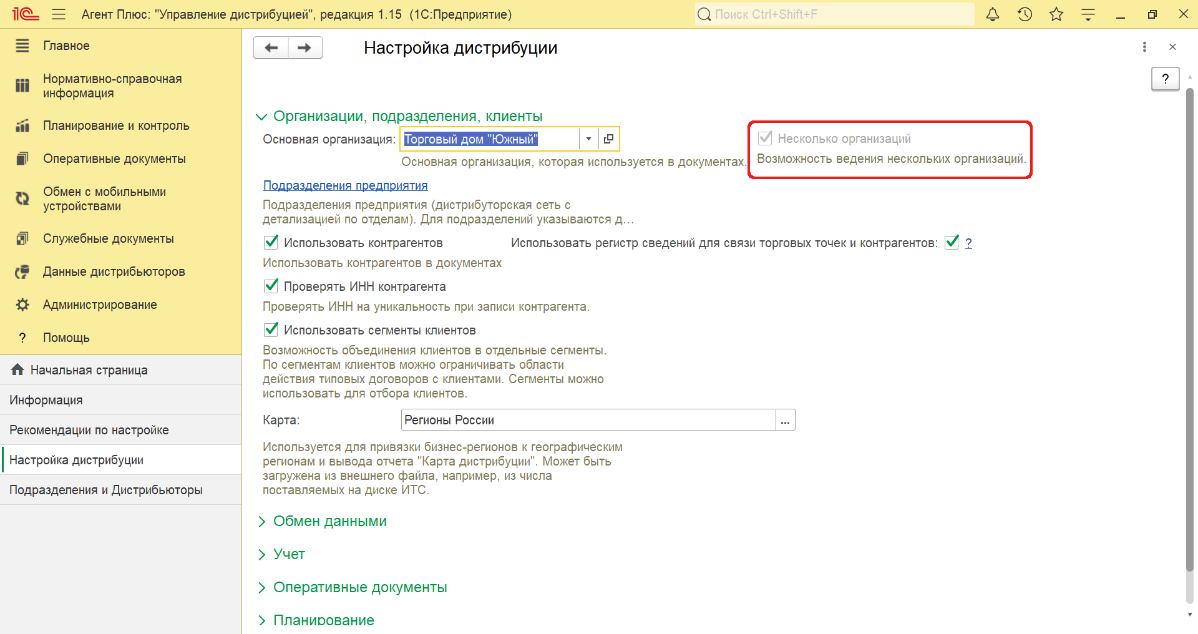Click the search magnifier icon

(704, 14)
